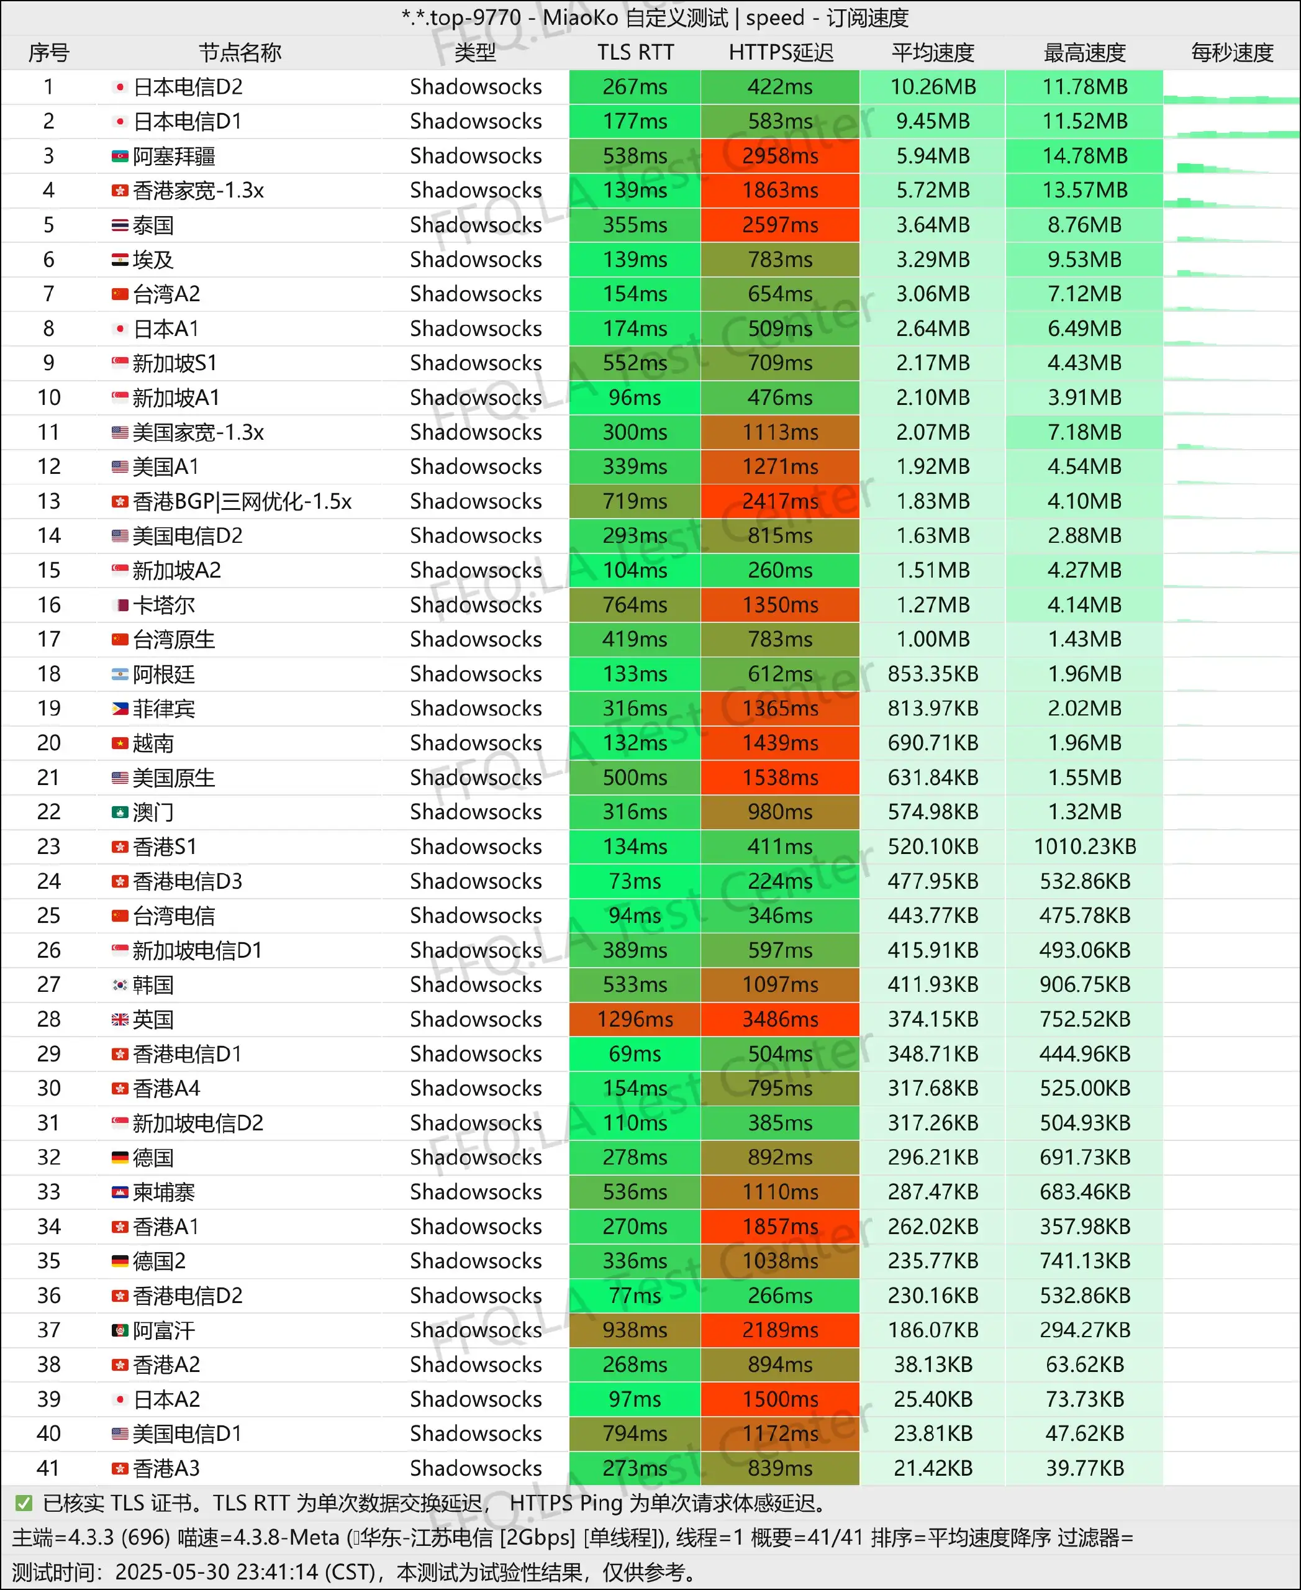Click the 853.35KB average speed cell

click(933, 674)
